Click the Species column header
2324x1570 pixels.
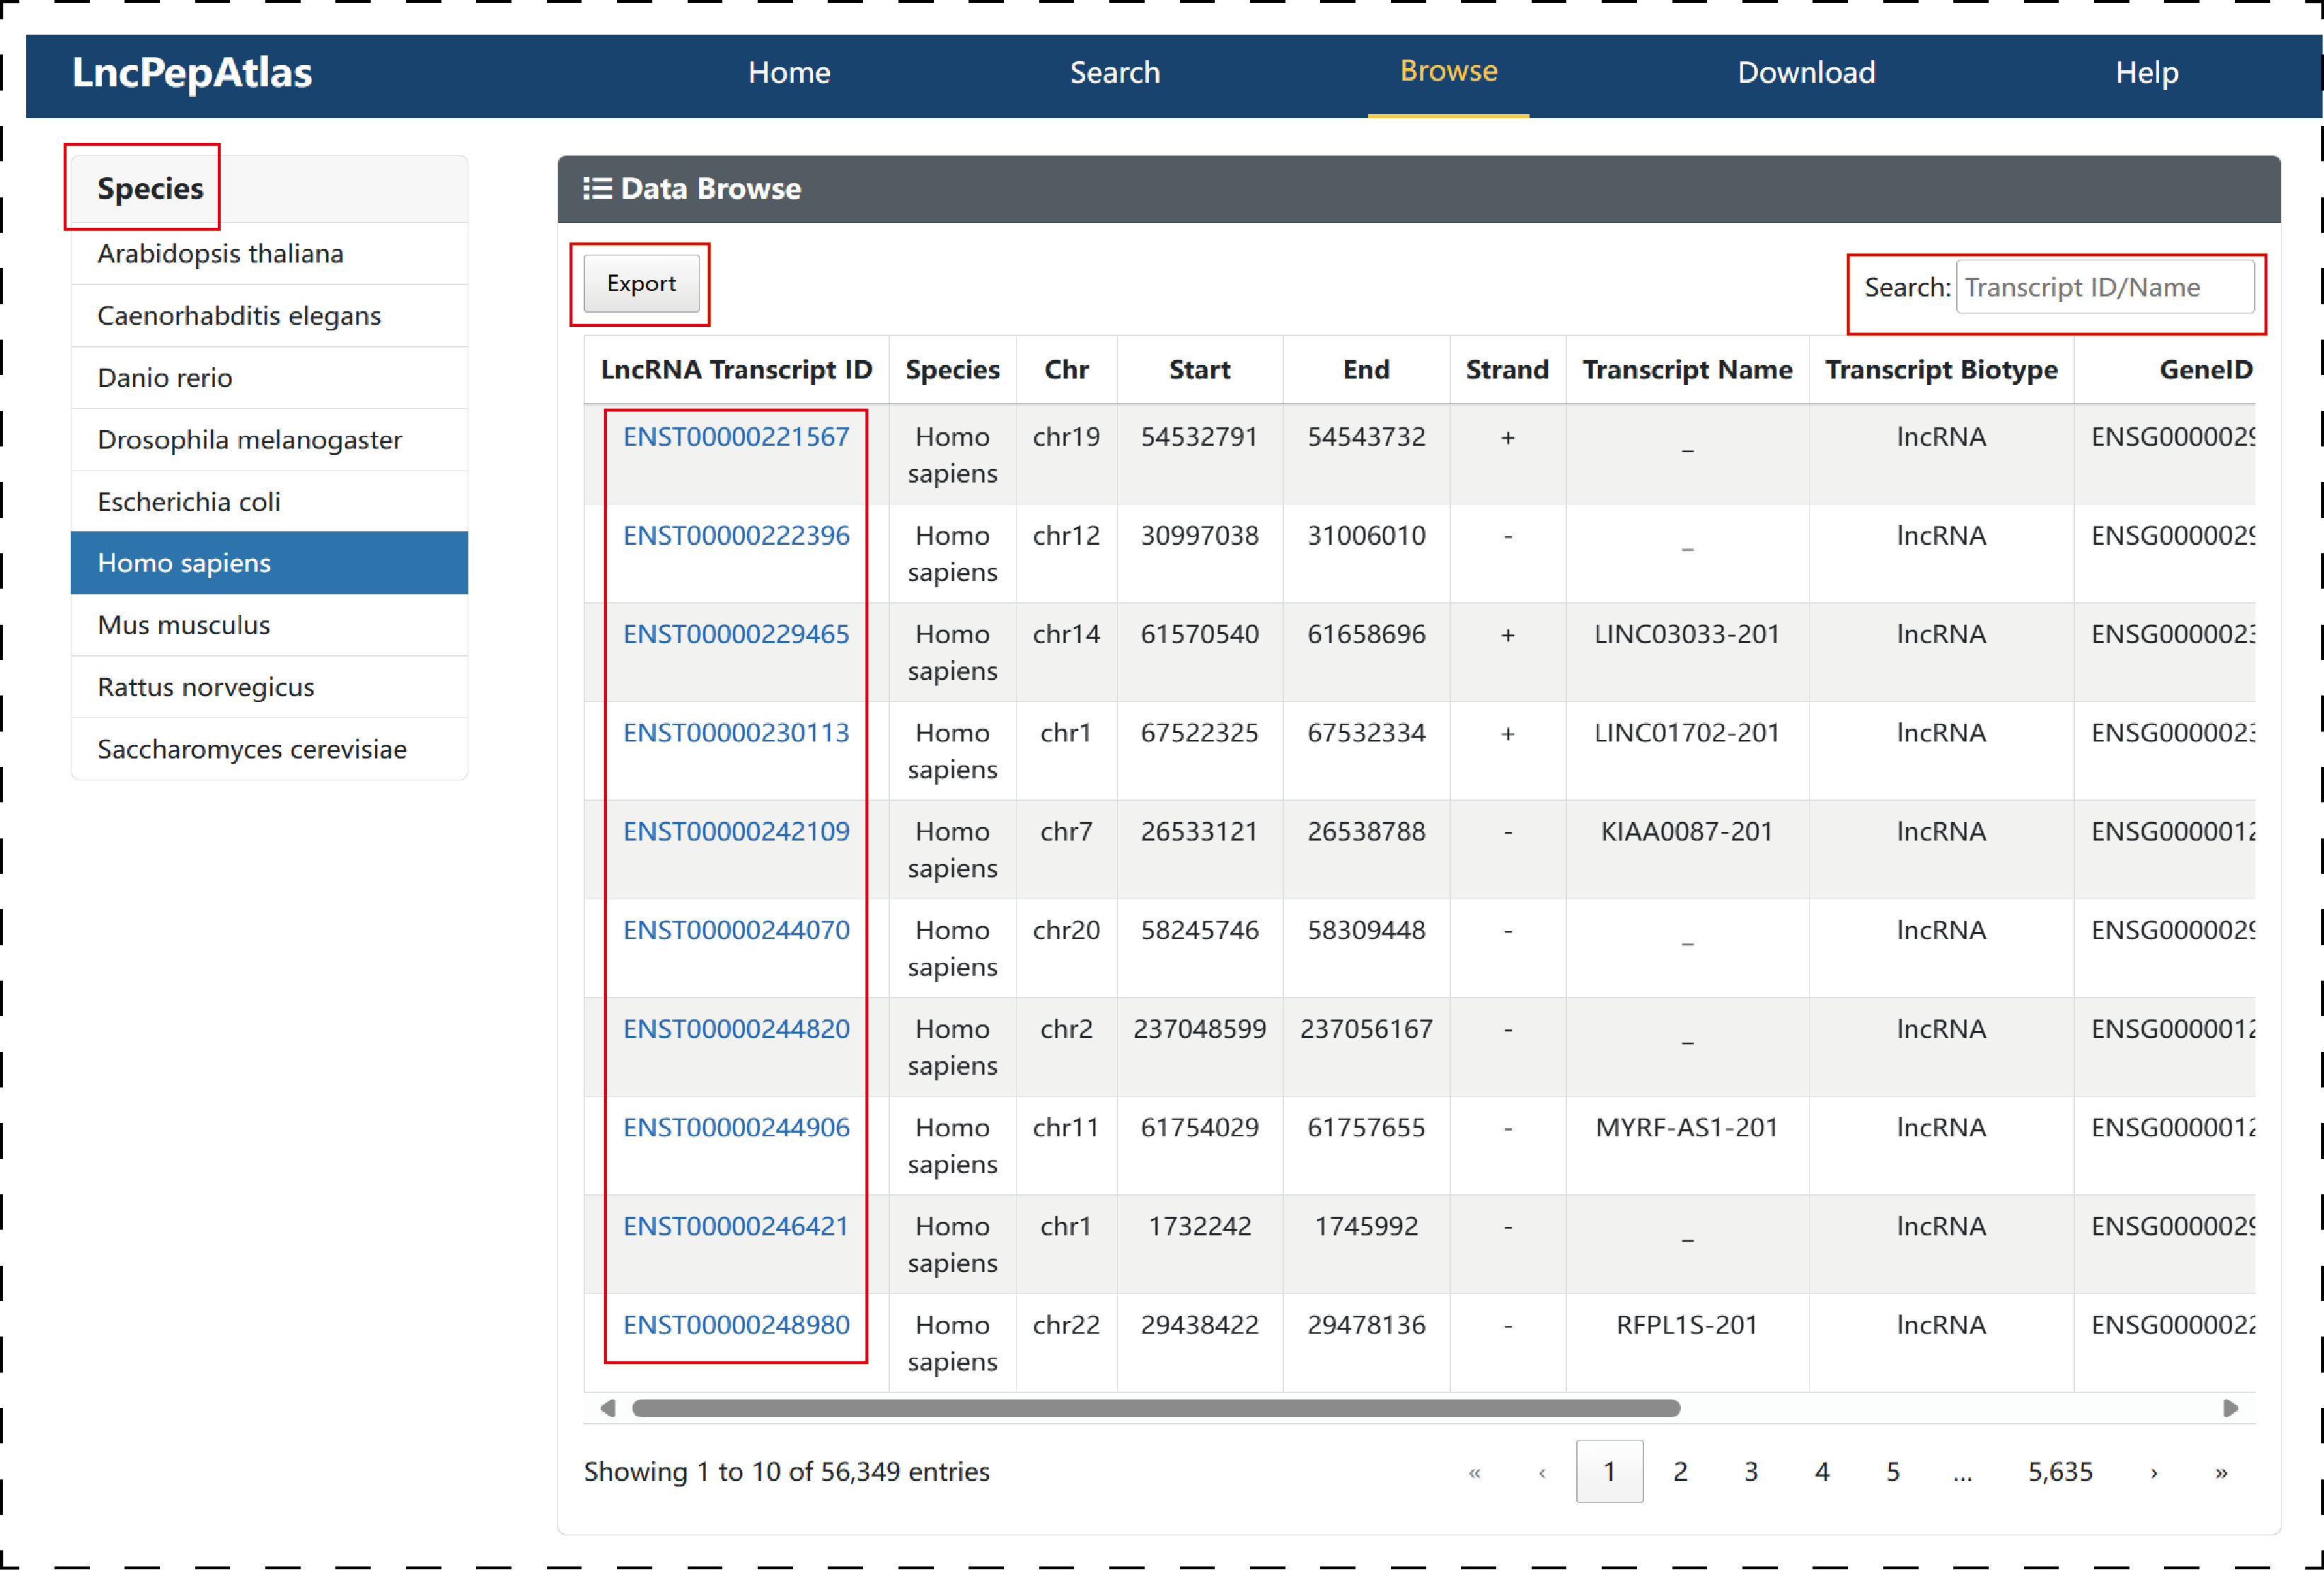952,370
